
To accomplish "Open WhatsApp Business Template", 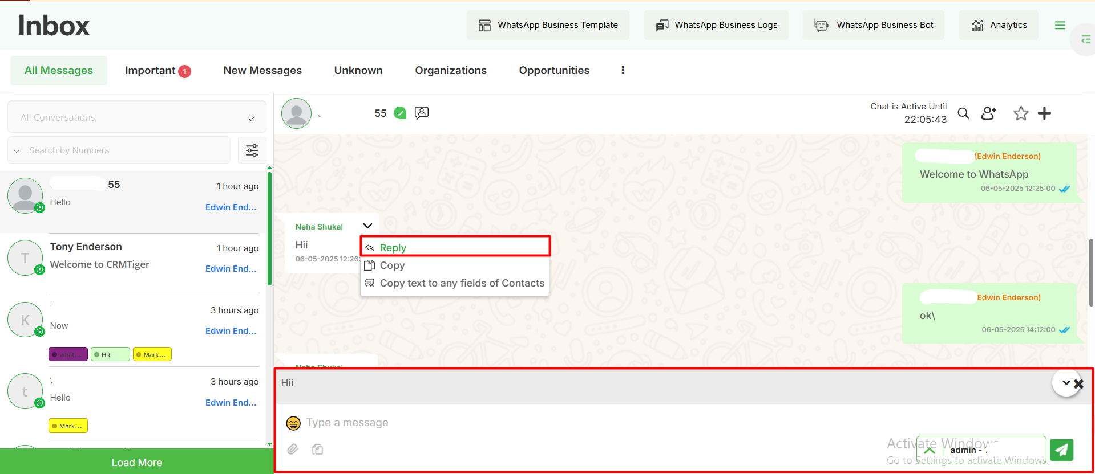I will 548,25.
